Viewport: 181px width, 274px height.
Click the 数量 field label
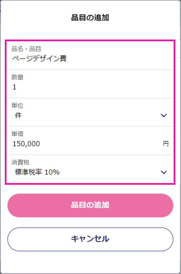pyautogui.click(x=18, y=77)
